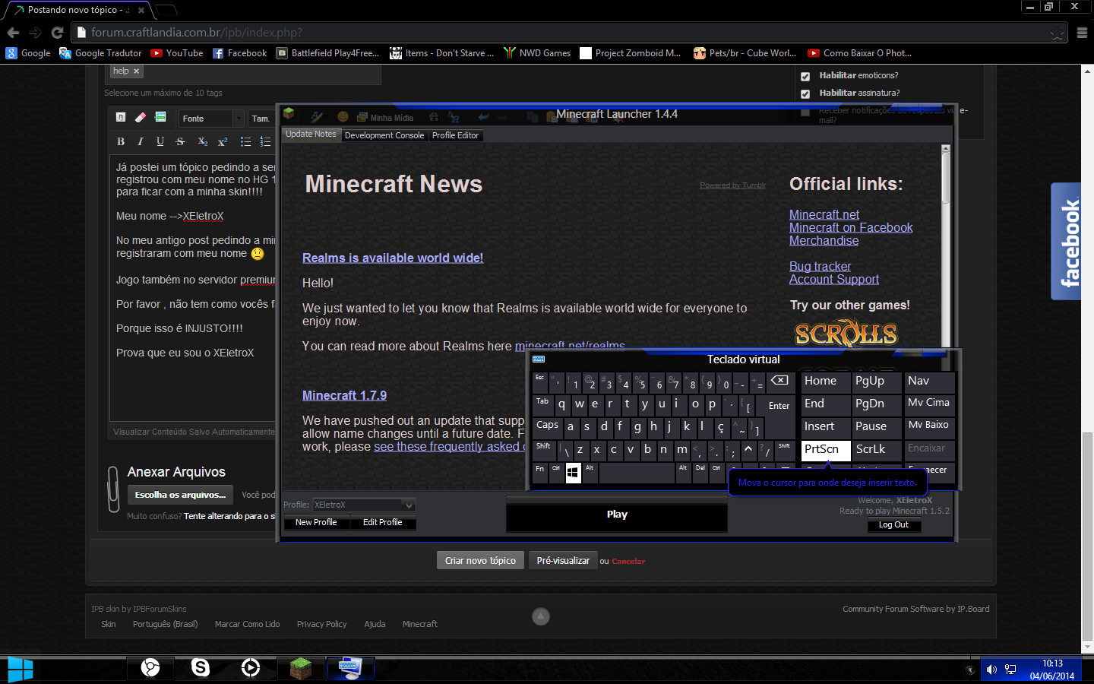Apply Superscript in forum editor toolbar
Viewport: 1094px width, 684px height.
(x=223, y=141)
